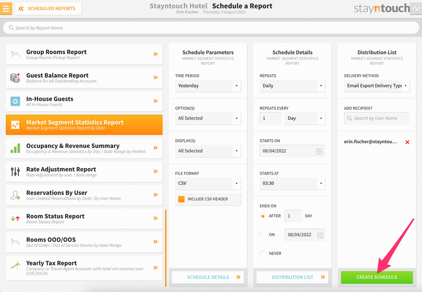The width and height of the screenshot is (422, 292).
Task: Go back to Scheduled Reports
Action: tap(49, 9)
